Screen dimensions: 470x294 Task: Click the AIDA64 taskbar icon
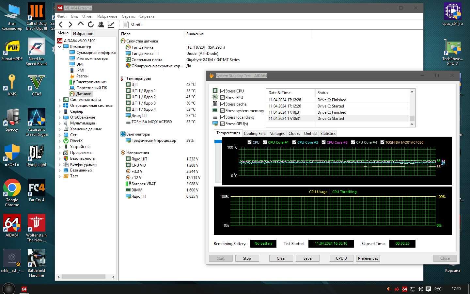[24, 289]
